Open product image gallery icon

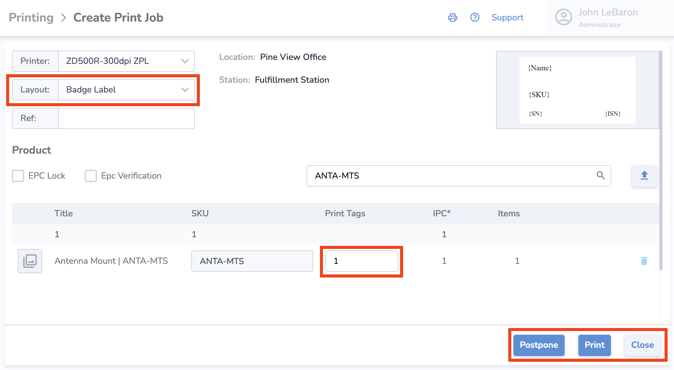pyautogui.click(x=30, y=261)
